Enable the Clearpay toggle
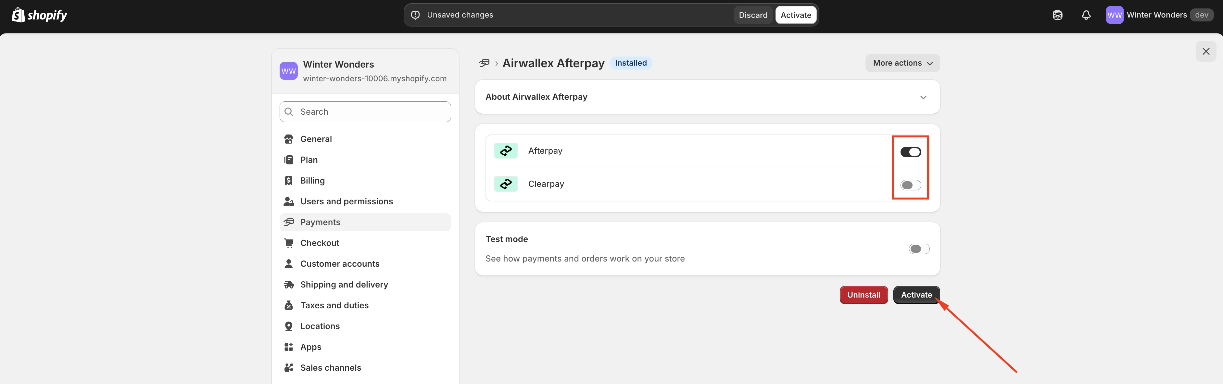Screen dimensions: 1223x384 coord(910,185)
